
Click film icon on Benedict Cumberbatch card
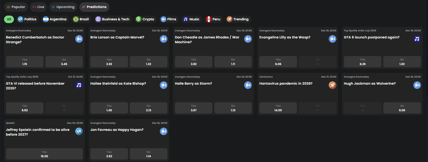point(79,39)
